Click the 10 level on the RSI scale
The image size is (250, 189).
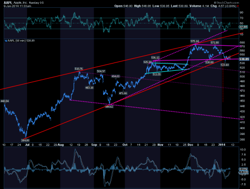(242, 34)
